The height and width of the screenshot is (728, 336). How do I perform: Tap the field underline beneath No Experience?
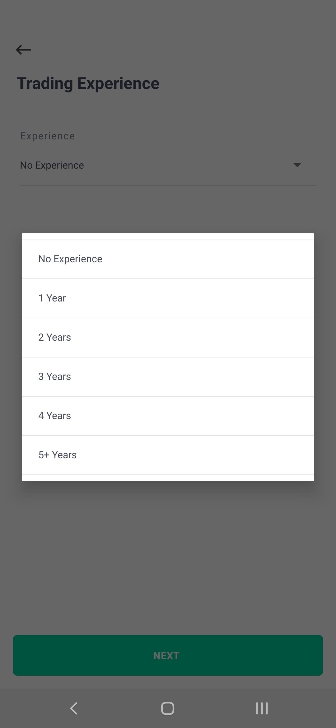tap(168, 185)
